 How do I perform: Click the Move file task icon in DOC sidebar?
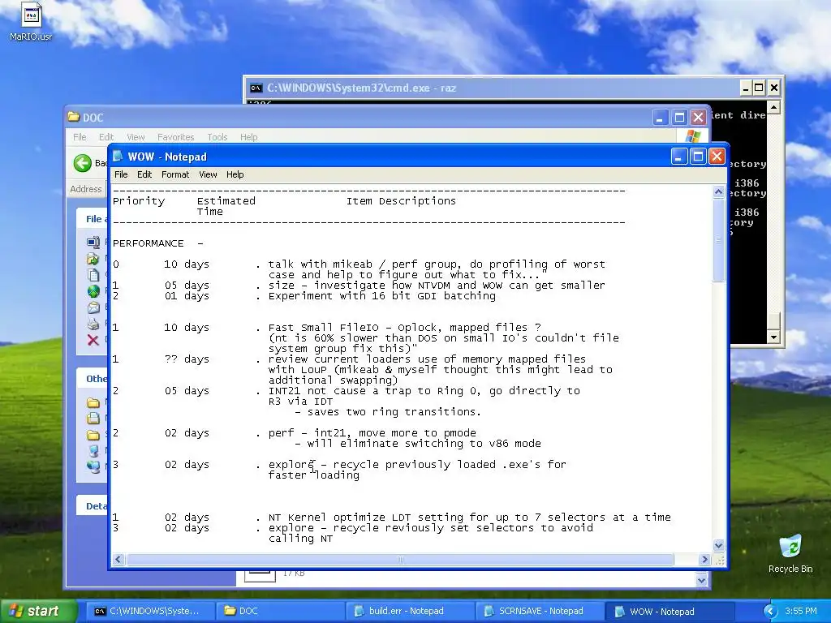[93, 259]
